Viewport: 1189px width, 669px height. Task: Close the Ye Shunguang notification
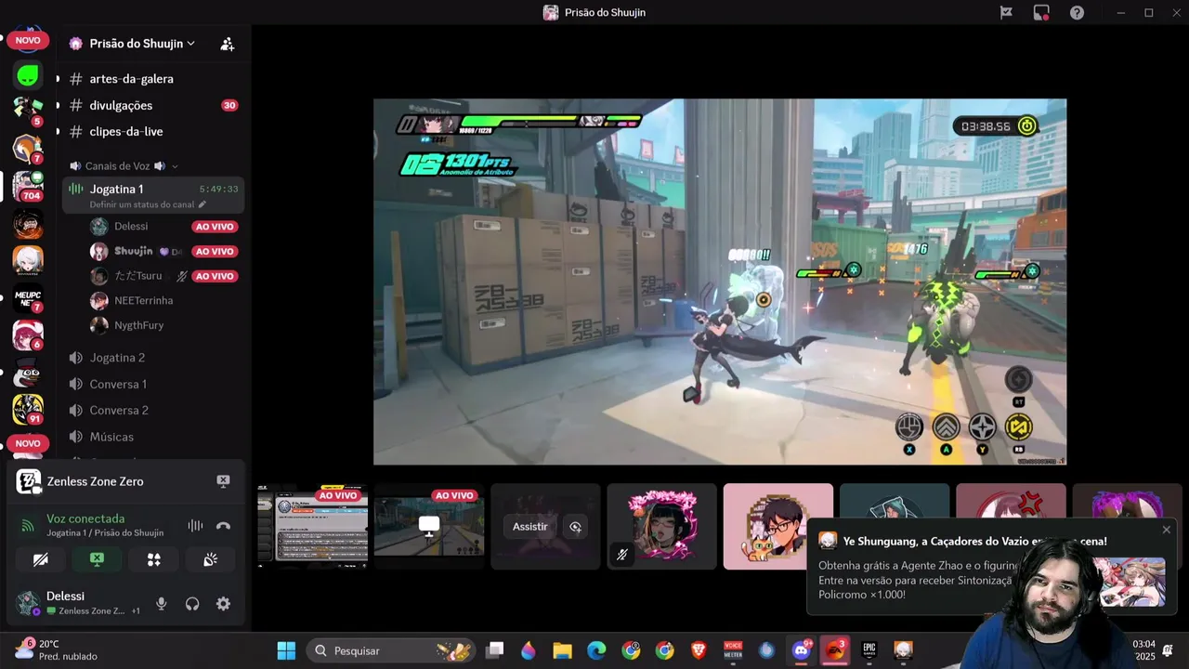[1167, 530]
